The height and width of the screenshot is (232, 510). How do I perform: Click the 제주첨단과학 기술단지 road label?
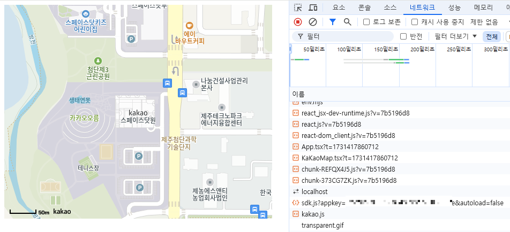coord(179,143)
